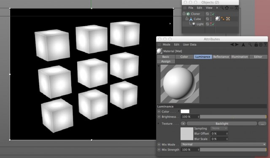The height and width of the screenshot is (158, 270).
Task: Click the Backlight texture button
Action: (222, 124)
